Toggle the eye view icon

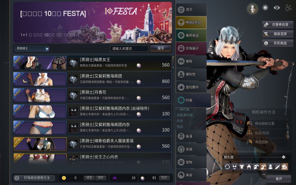pos(277,8)
